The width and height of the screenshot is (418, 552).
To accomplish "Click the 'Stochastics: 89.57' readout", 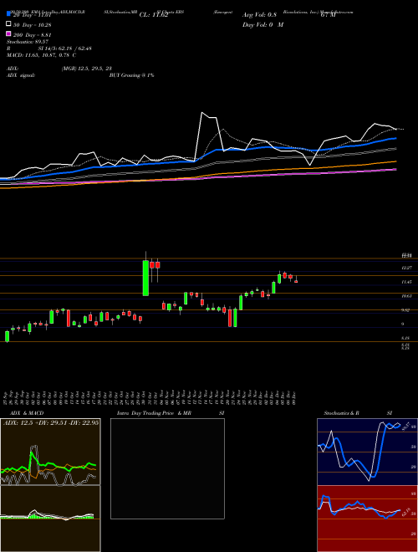I will coord(28,42).
